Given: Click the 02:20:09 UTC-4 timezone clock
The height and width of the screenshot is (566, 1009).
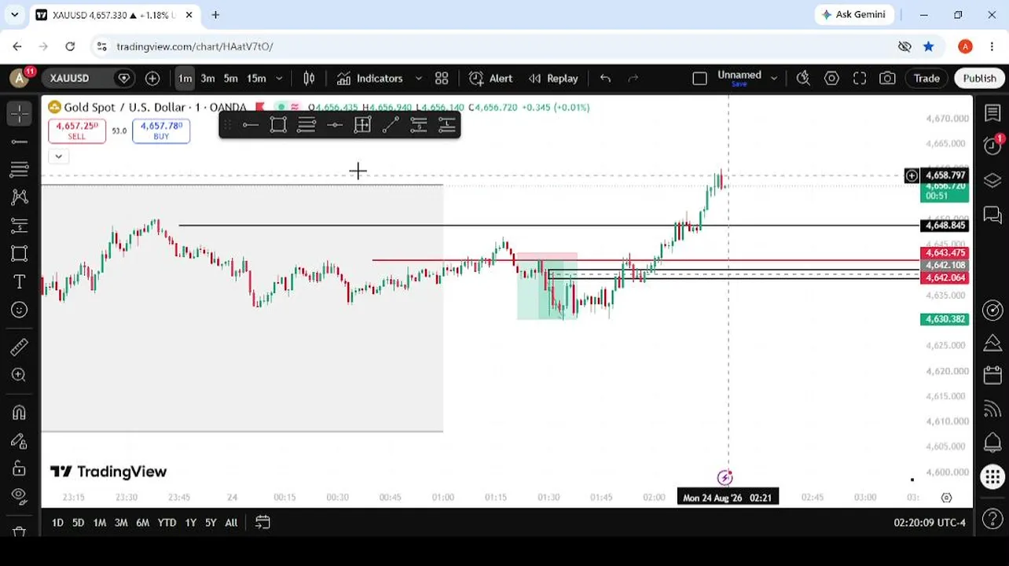Looking at the screenshot, I should click(x=930, y=522).
